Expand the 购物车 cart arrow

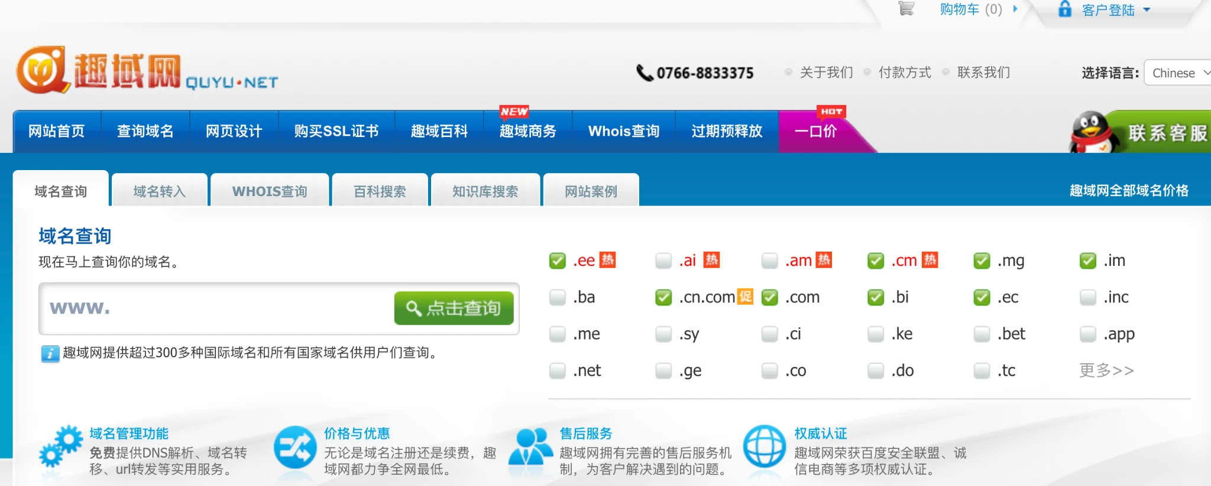tap(1015, 9)
